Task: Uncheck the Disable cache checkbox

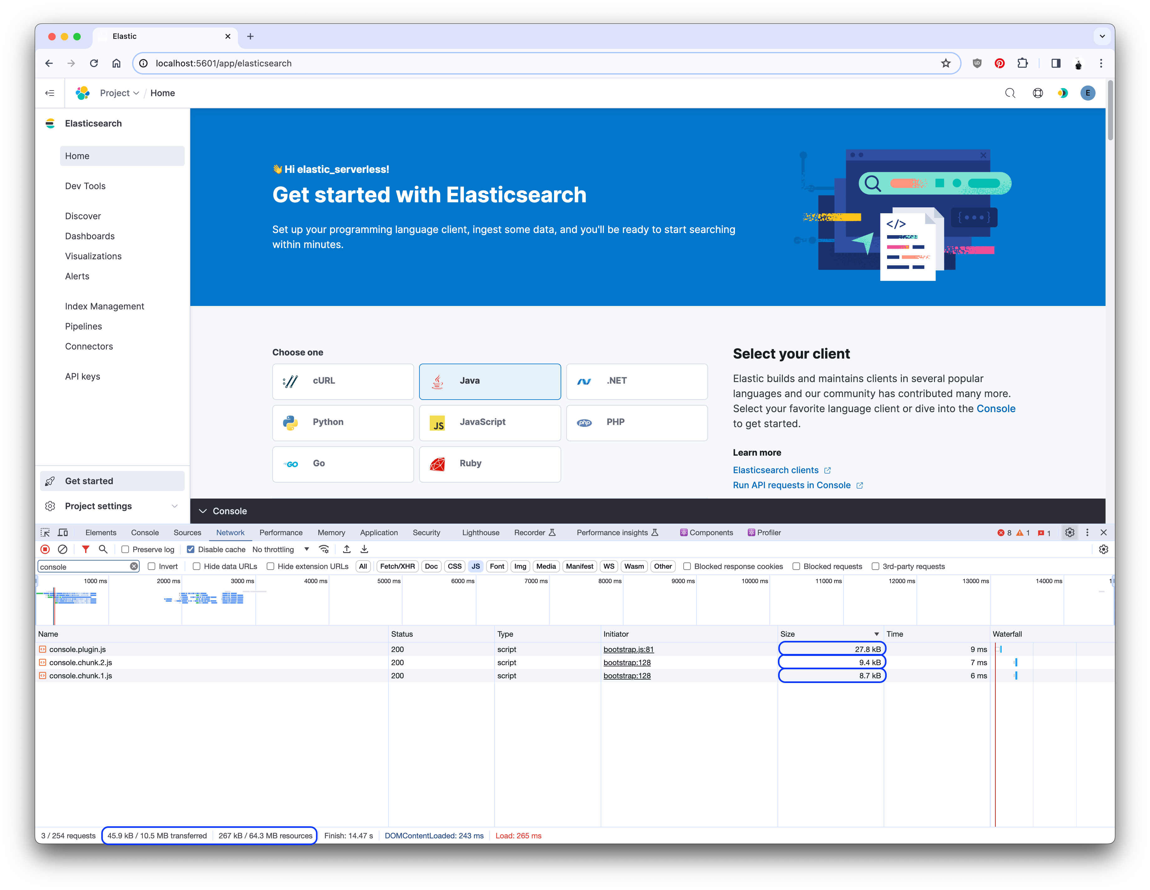Action: click(191, 549)
